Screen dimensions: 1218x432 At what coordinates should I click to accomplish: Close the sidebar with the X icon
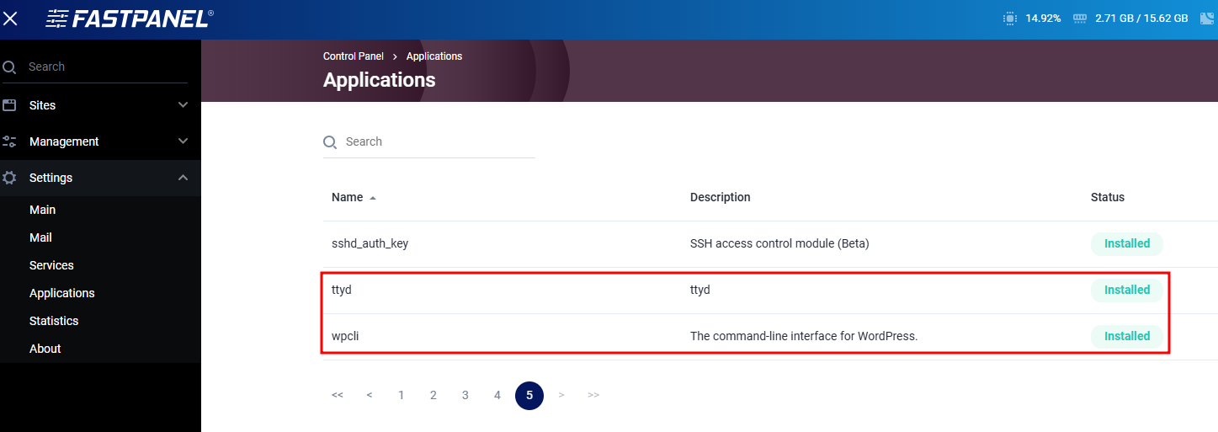11,19
